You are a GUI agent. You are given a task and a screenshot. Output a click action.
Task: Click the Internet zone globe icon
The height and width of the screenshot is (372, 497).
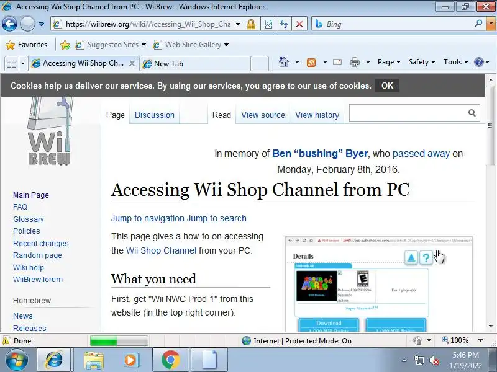(x=246, y=340)
